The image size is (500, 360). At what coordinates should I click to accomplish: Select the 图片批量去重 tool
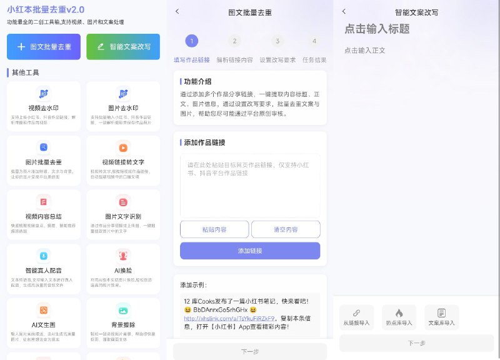43,161
